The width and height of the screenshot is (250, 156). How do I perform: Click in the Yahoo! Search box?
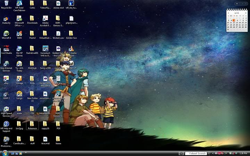coord(196,154)
